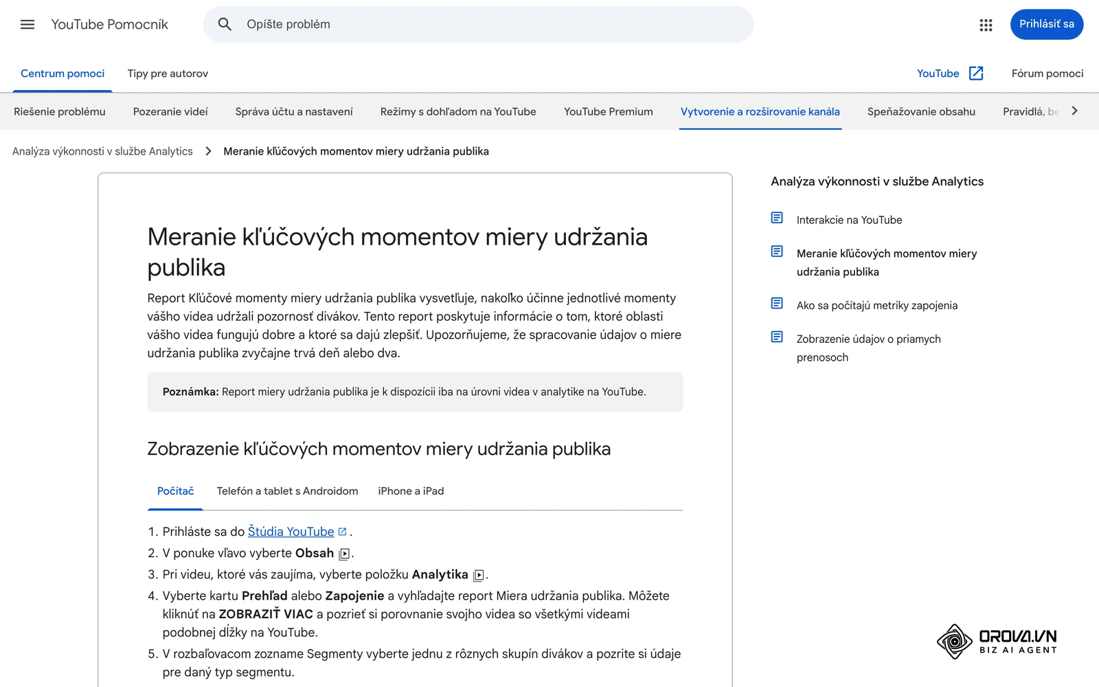Open Správa účtu a nastavení category
This screenshot has height=687, width=1099.
coord(294,111)
